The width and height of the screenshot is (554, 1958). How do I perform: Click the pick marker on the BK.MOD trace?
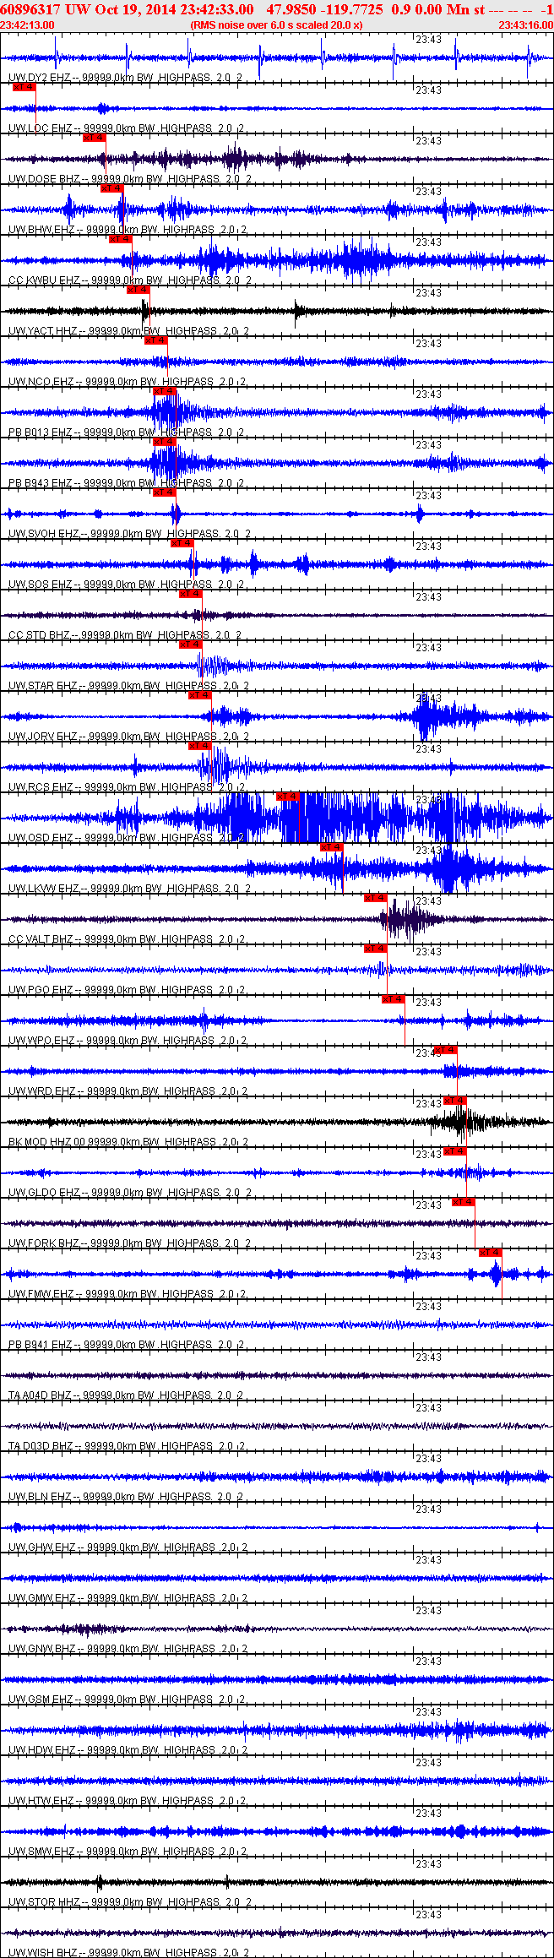click(x=455, y=1101)
